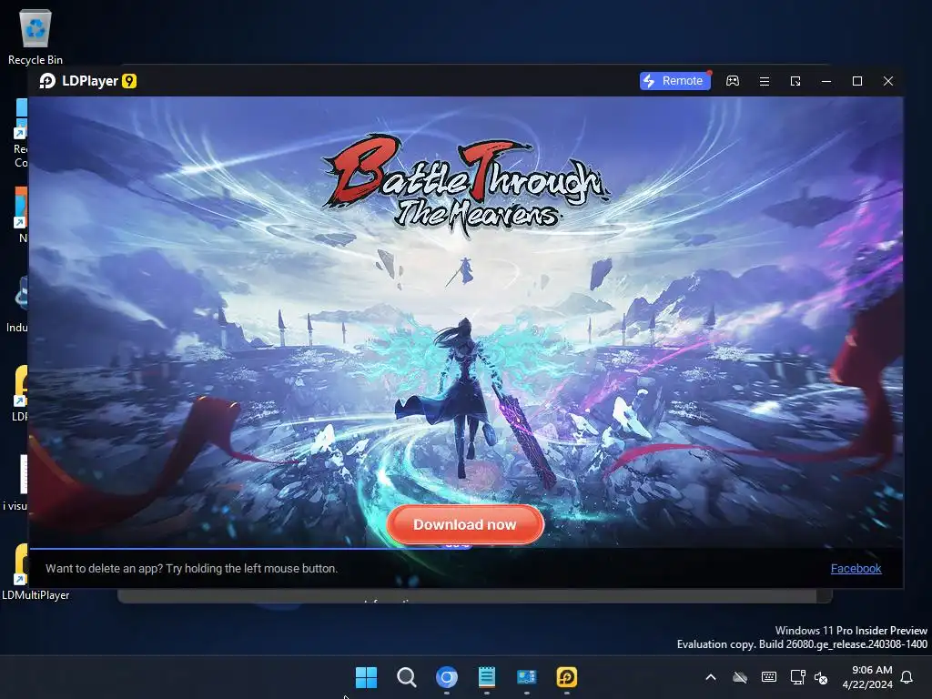Open the Control Panel taskbar icon
Image resolution: width=932 pixels, height=699 pixels.
[527, 677]
